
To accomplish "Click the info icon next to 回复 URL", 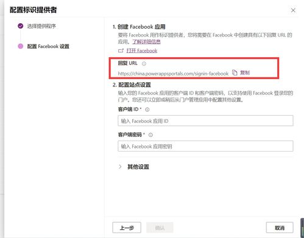I will [x=144, y=64].
